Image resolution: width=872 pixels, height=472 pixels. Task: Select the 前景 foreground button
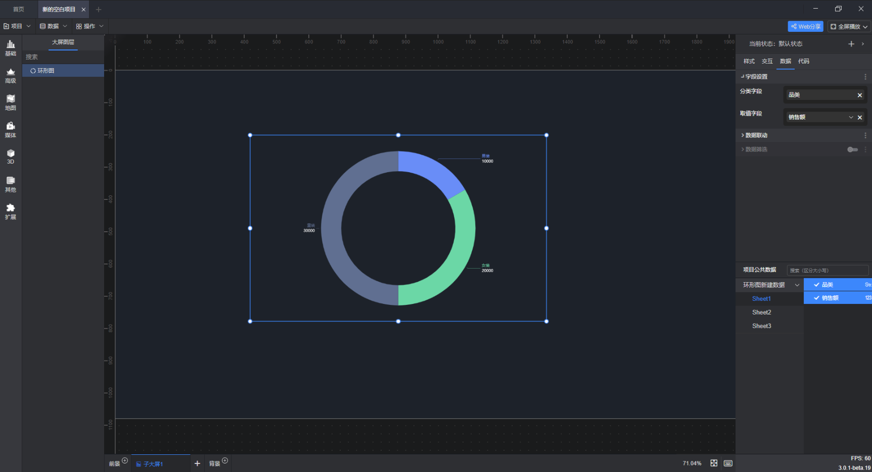click(x=114, y=464)
